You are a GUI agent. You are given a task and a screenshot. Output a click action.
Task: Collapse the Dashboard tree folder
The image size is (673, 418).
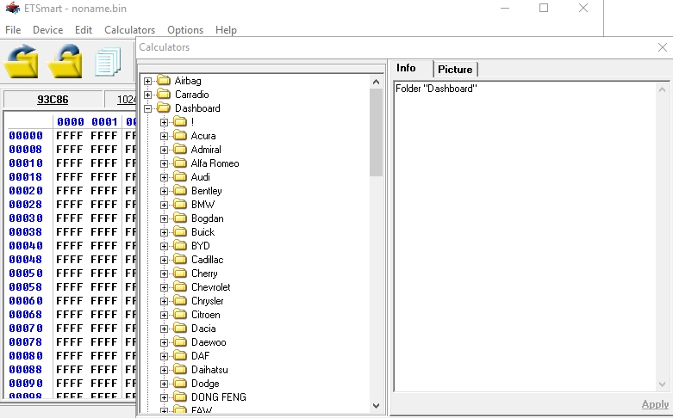(147, 108)
